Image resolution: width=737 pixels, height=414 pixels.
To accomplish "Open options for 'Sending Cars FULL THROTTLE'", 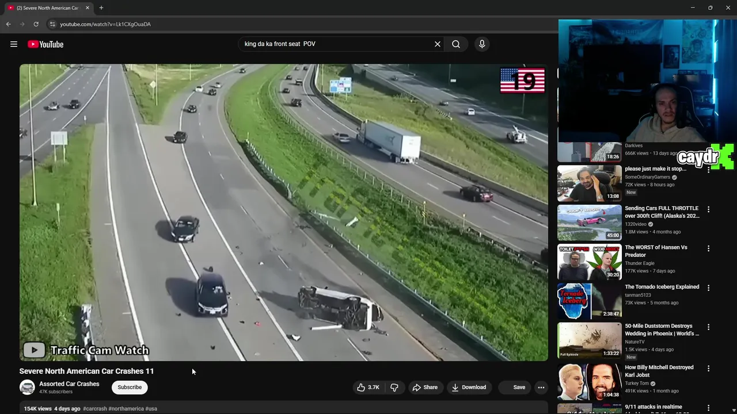I will click(x=709, y=210).
